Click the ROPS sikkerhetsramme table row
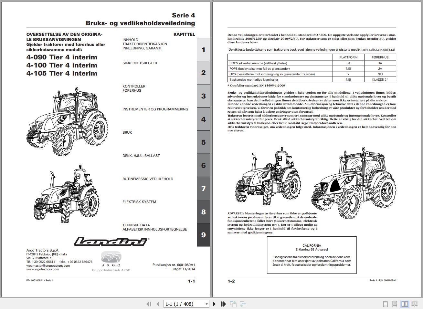This screenshot has width=423, height=309. tap(312, 63)
